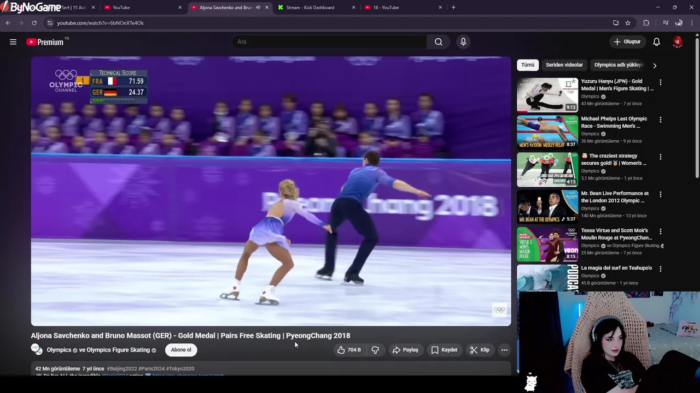The width and height of the screenshot is (700, 393).
Task: Open Olympics Figure Skating channel link
Action: click(x=118, y=350)
